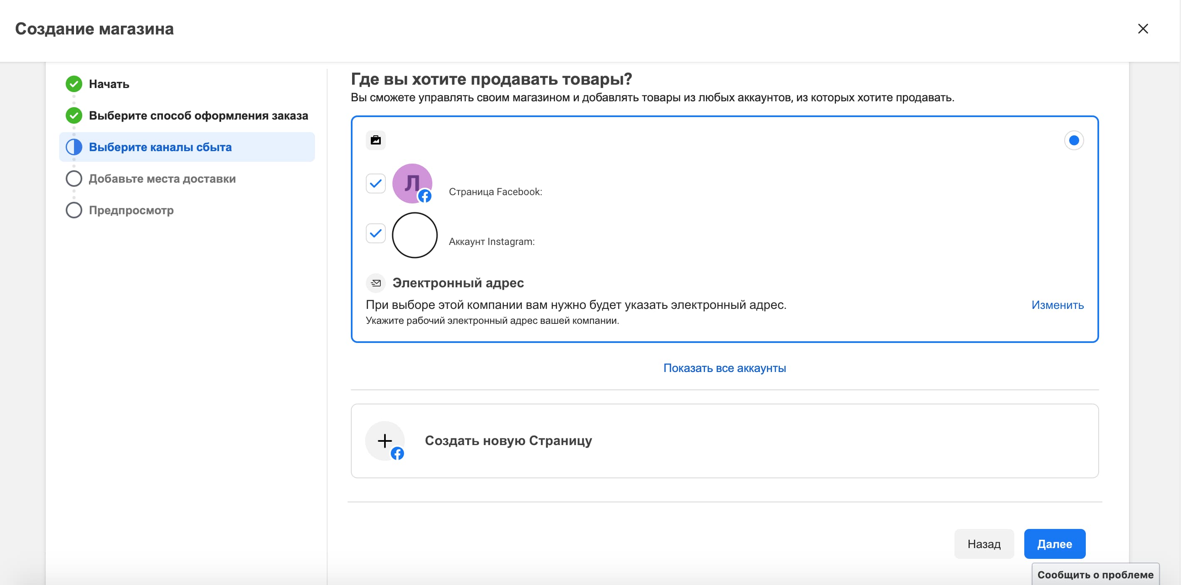Click the Facebook logo badge on page avatar
Screen dimensions: 1181x585
tap(424, 196)
